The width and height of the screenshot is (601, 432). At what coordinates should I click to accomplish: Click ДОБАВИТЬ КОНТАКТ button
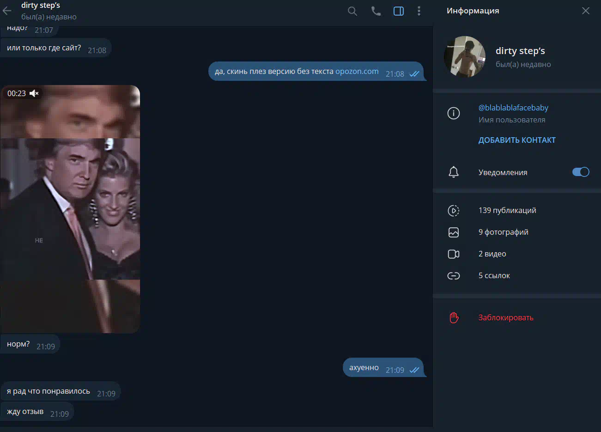517,140
